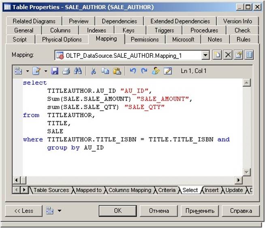Open the Permissions tab
265x228 pixels.
pos(145,40)
